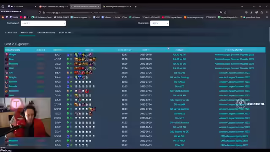Open the Sett champion name link
This screenshot has height=152, width=270.
(11, 73)
